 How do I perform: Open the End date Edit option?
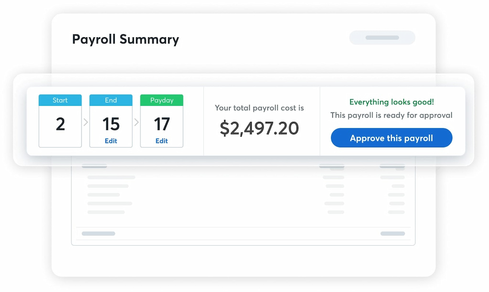click(111, 141)
